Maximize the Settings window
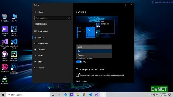 coord(125,5)
